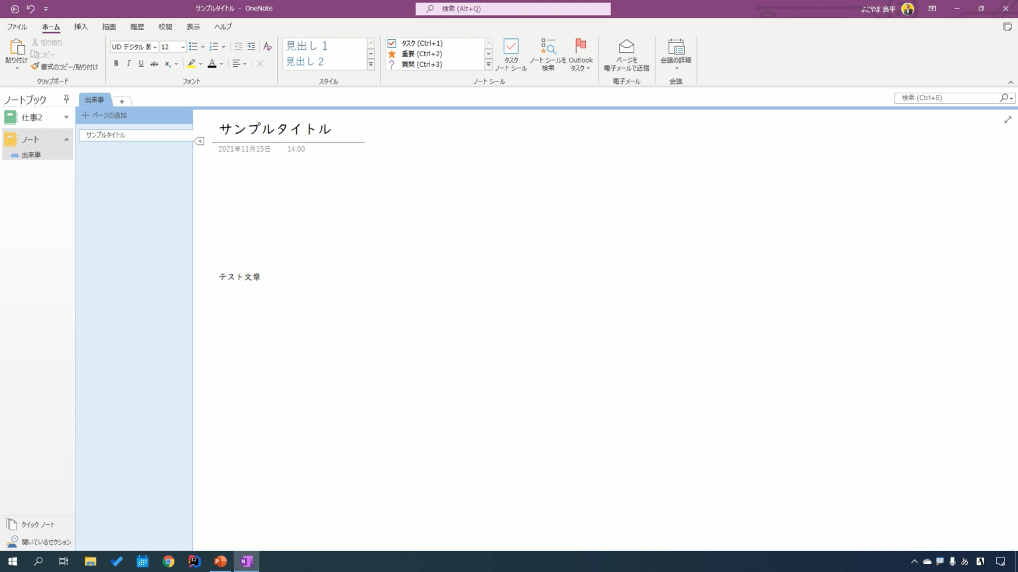
Task: Open OneNote from the taskbar
Action: (246, 561)
